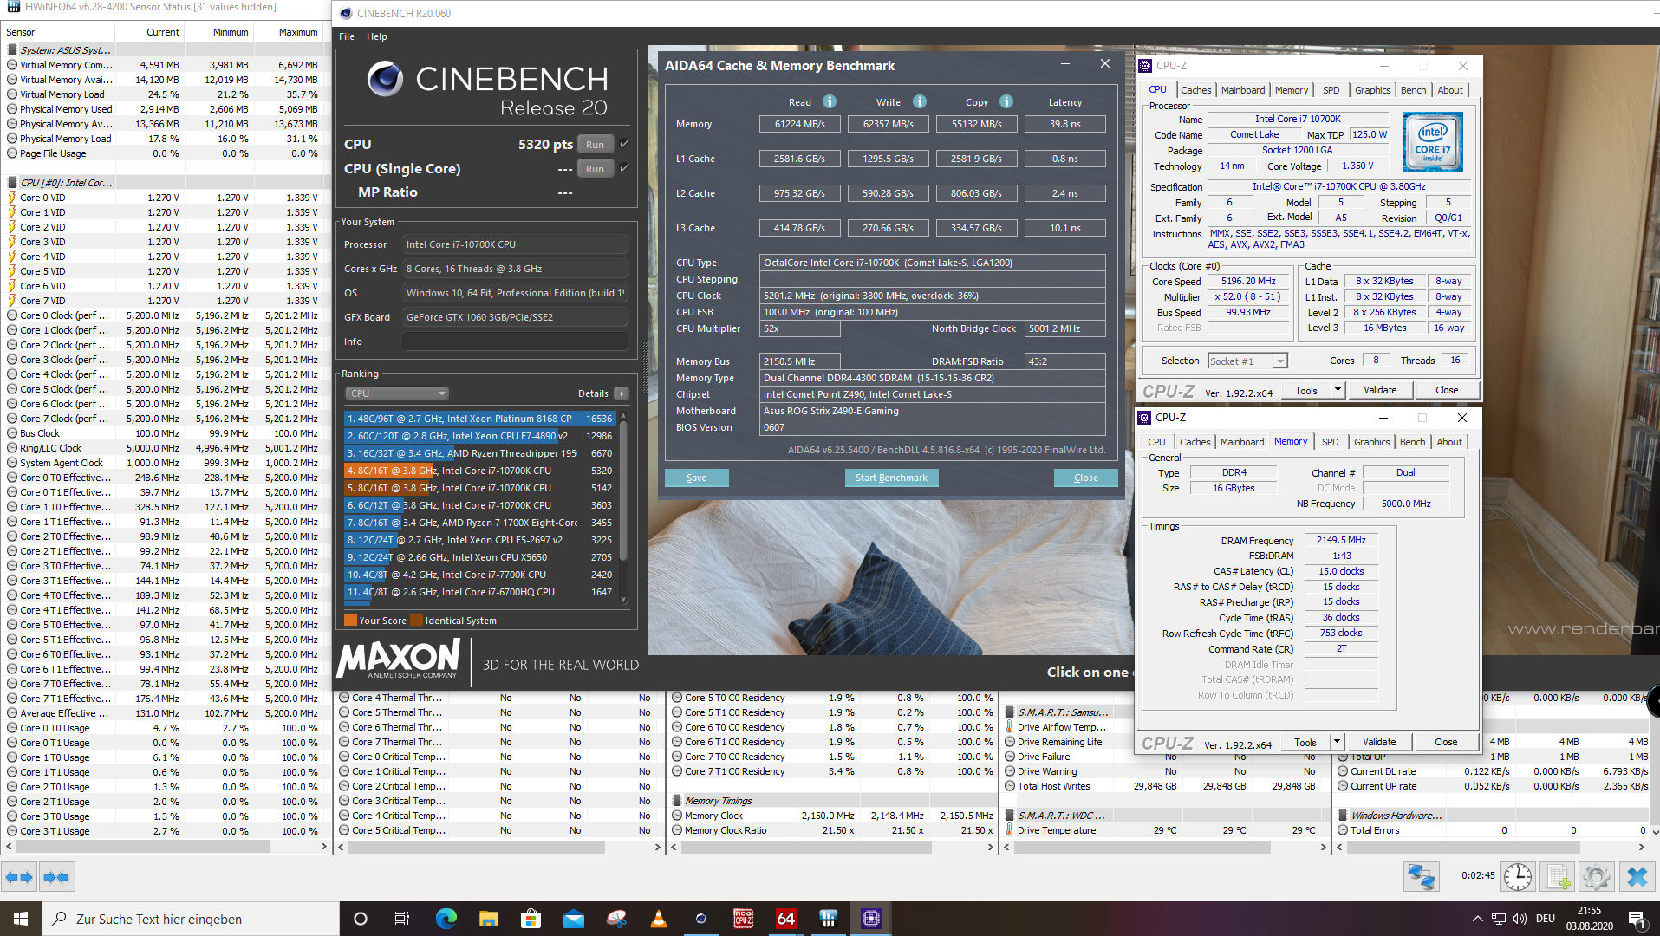Open the Cinebench File menu
The width and height of the screenshot is (1660, 936).
click(x=347, y=36)
